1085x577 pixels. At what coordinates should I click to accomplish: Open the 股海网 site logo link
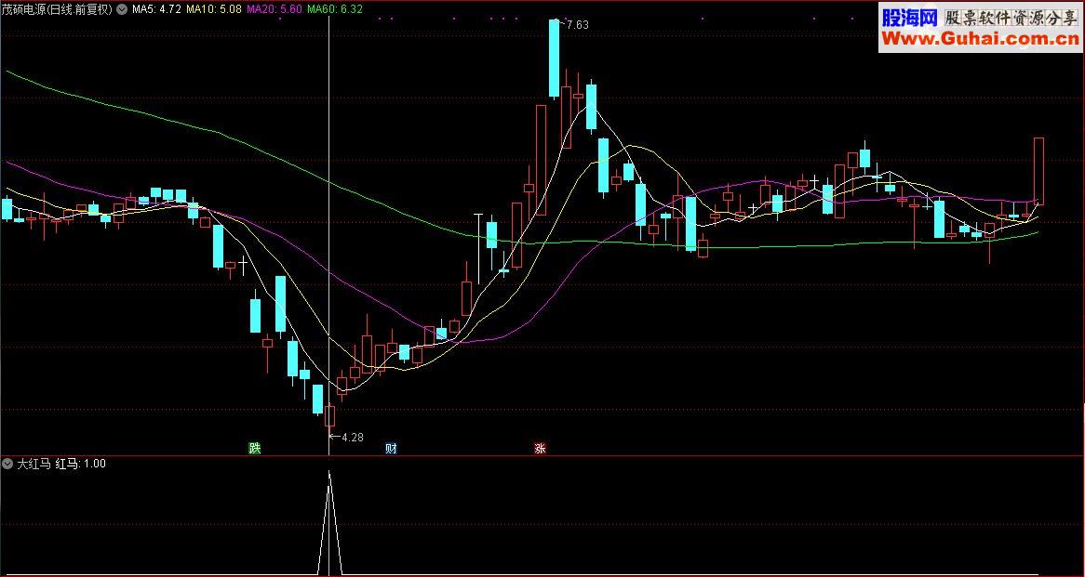(x=909, y=18)
